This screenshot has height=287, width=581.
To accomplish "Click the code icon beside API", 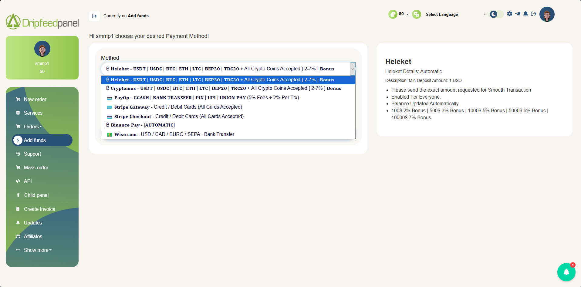I will (x=18, y=181).
